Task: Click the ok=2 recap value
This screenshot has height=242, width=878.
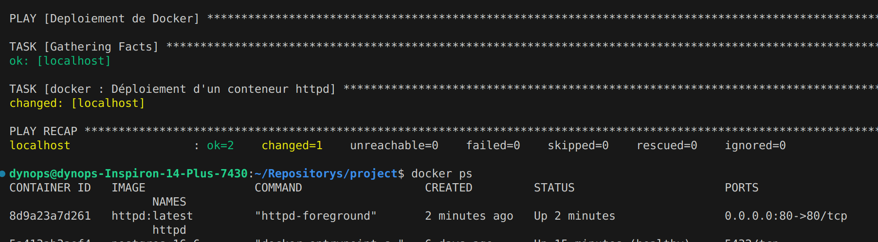Action: point(220,145)
